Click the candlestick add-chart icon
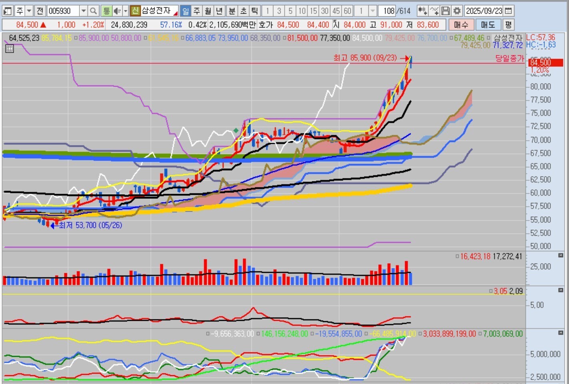This screenshot has height=384, width=569. coord(422,11)
